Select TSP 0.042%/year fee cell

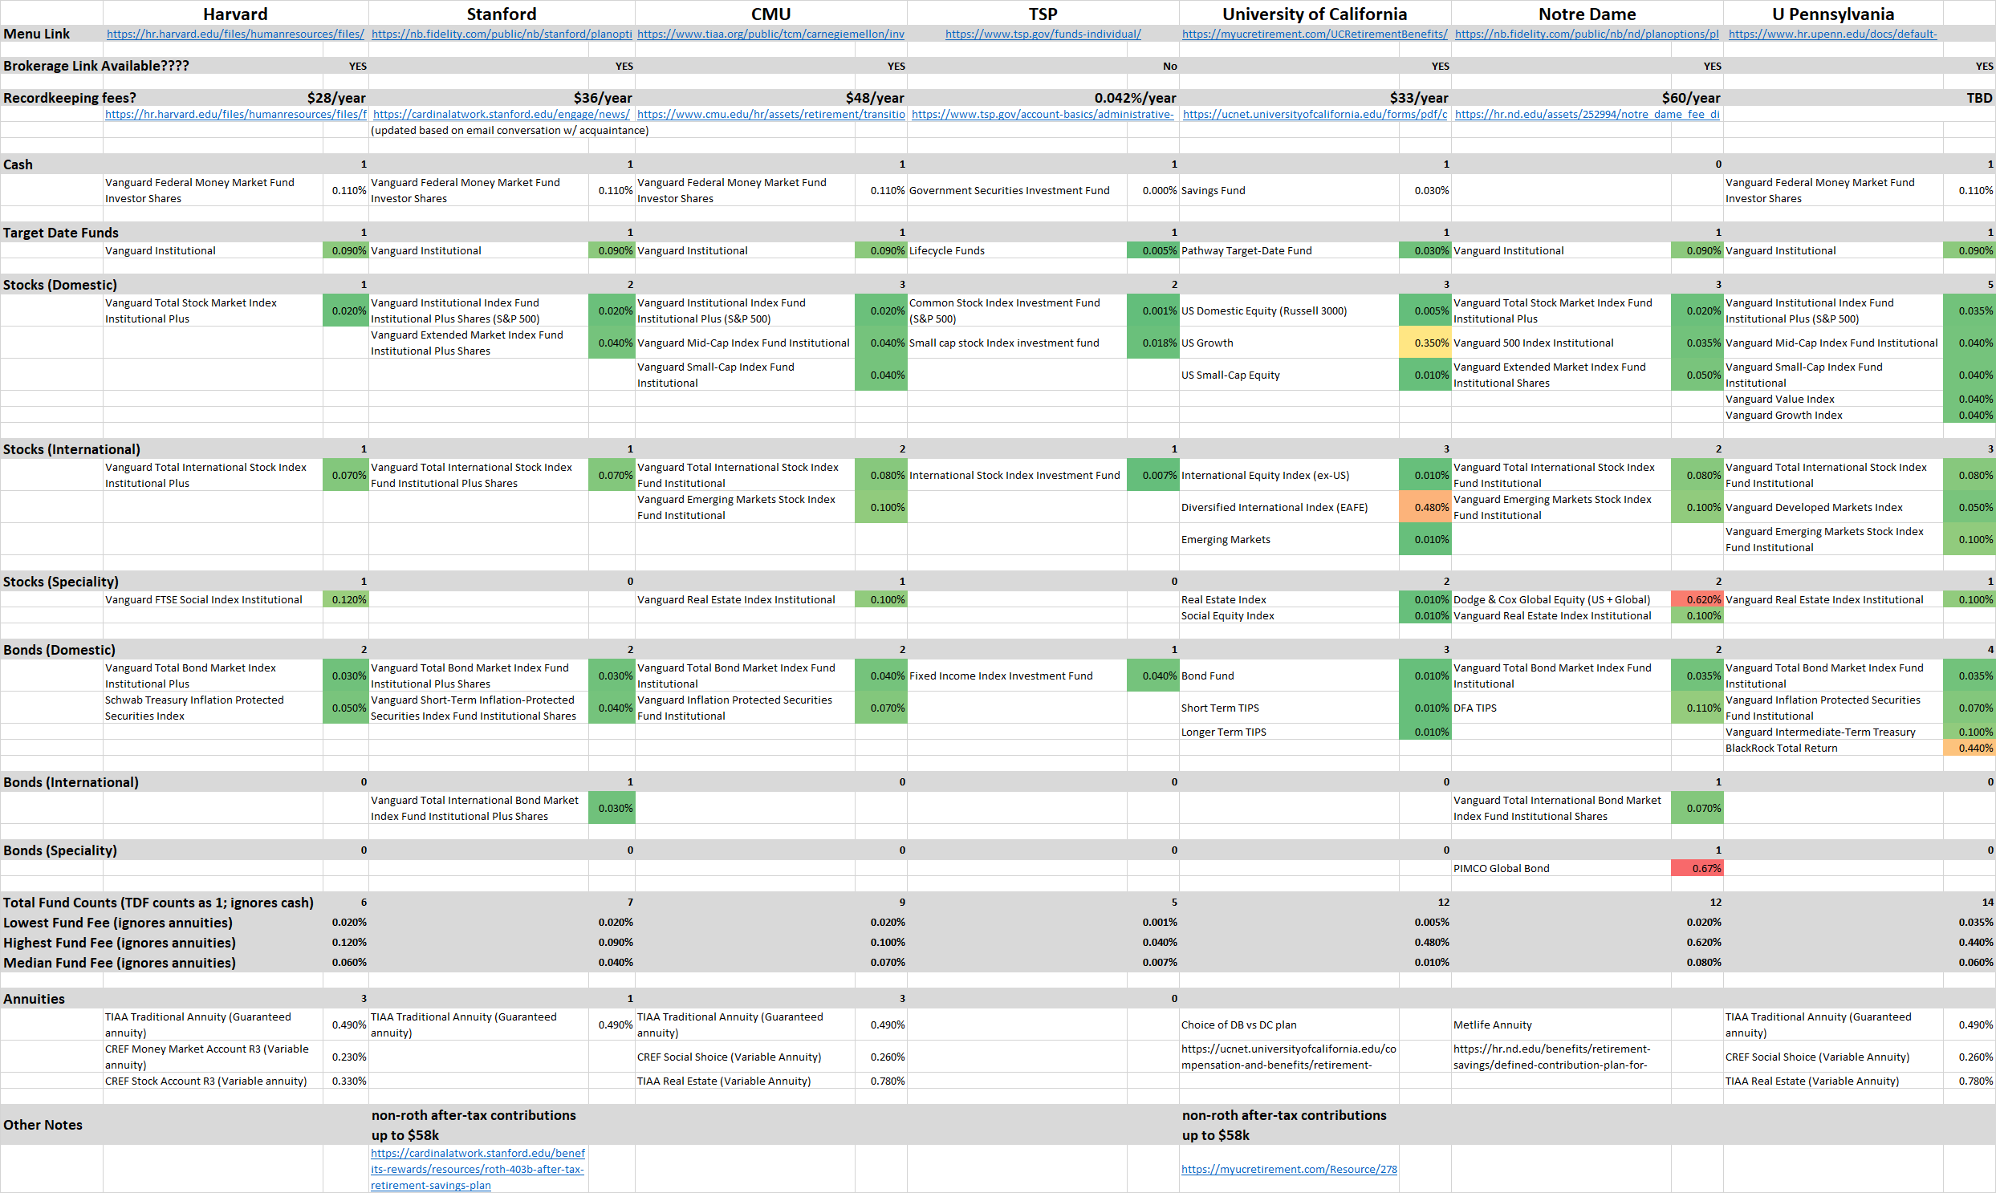pos(1135,98)
